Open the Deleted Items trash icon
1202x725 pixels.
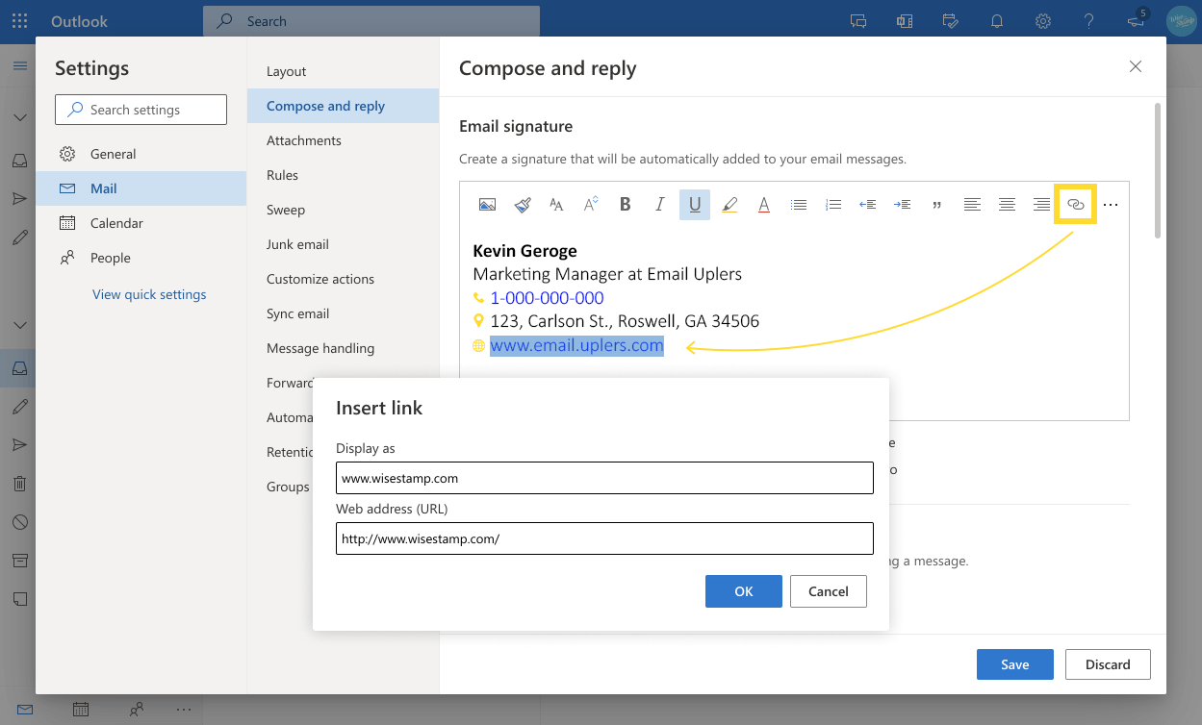coord(19,483)
